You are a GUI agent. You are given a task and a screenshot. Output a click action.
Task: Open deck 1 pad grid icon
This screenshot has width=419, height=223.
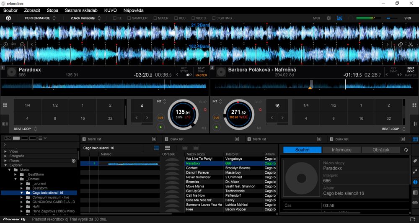[5, 105]
